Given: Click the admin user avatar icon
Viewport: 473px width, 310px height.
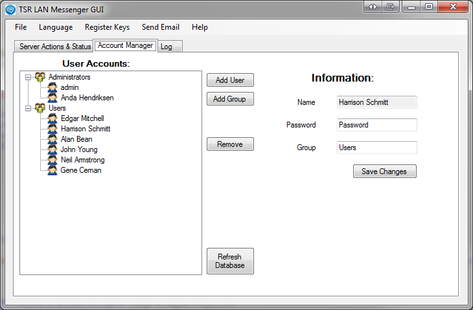Looking at the screenshot, I should click(52, 87).
